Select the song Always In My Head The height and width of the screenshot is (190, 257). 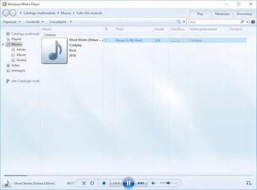128,40
